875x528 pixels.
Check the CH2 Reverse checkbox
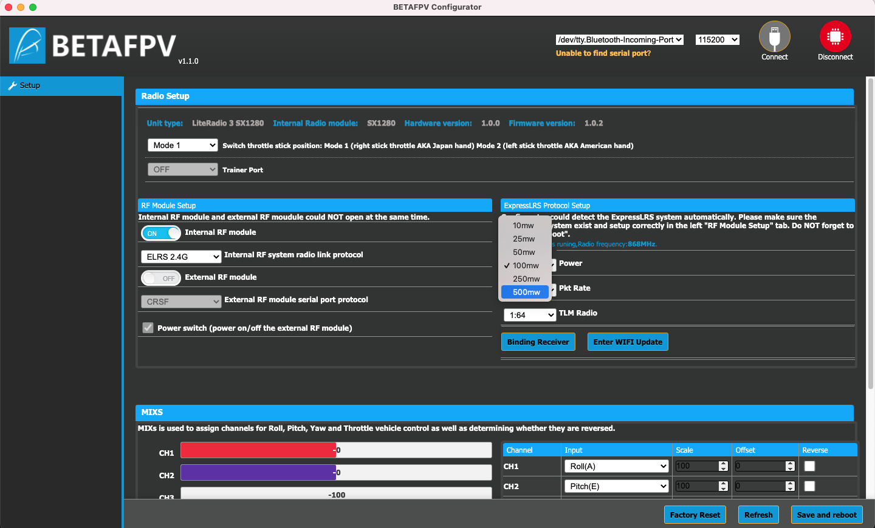[x=809, y=486]
